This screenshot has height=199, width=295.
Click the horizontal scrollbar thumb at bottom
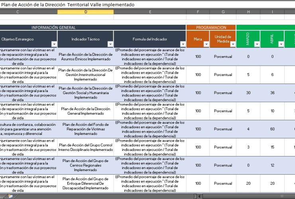click(x=249, y=196)
